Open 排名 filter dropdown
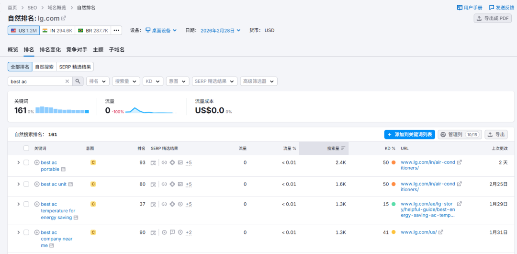This screenshot has width=517, height=254. point(98,81)
